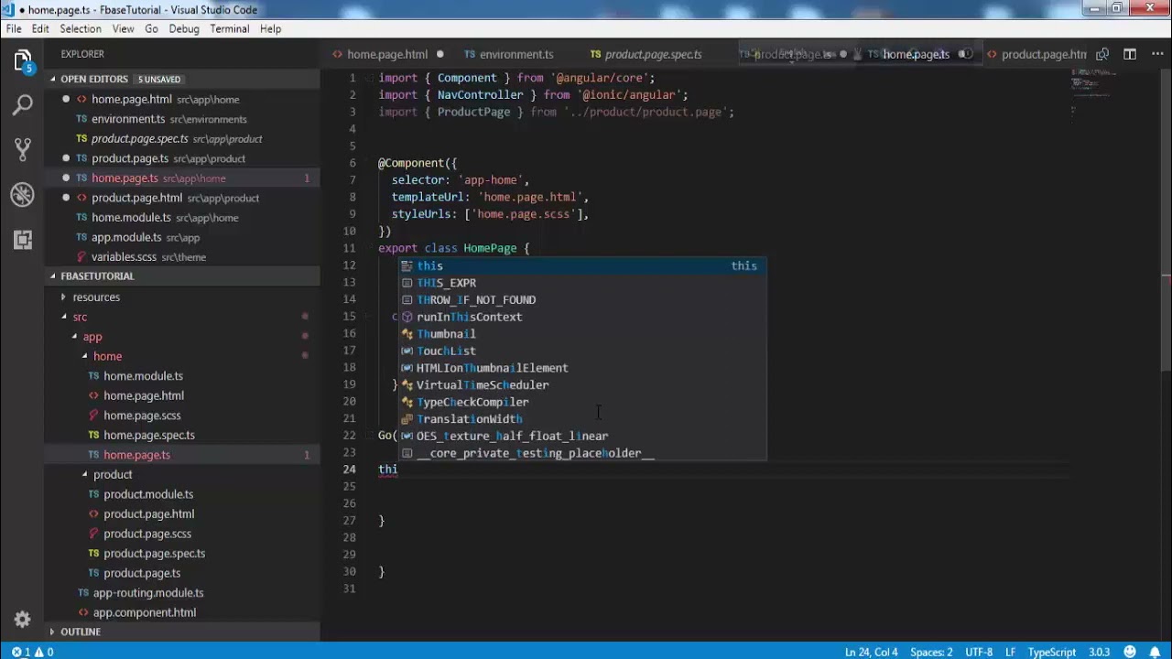Collapse the FBASETUTORIAL section header

click(182, 275)
